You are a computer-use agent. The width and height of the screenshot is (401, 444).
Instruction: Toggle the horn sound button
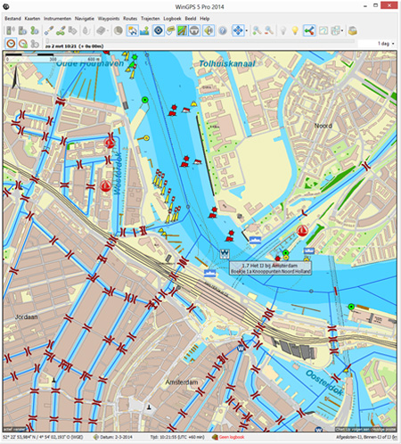209,30
